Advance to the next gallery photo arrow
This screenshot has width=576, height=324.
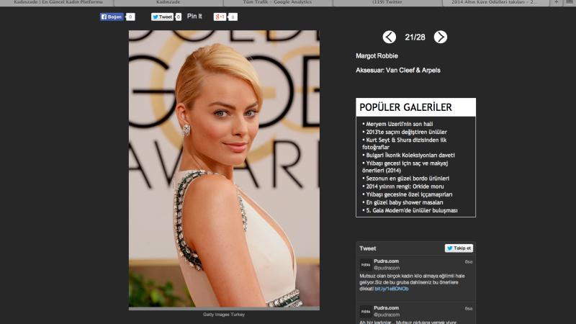tap(441, 37)
